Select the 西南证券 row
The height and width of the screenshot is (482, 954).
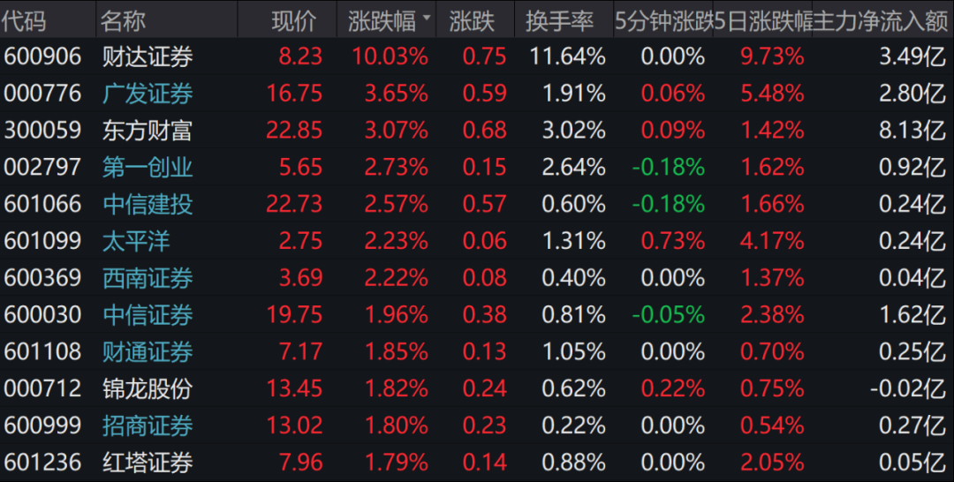click(148, 278)
